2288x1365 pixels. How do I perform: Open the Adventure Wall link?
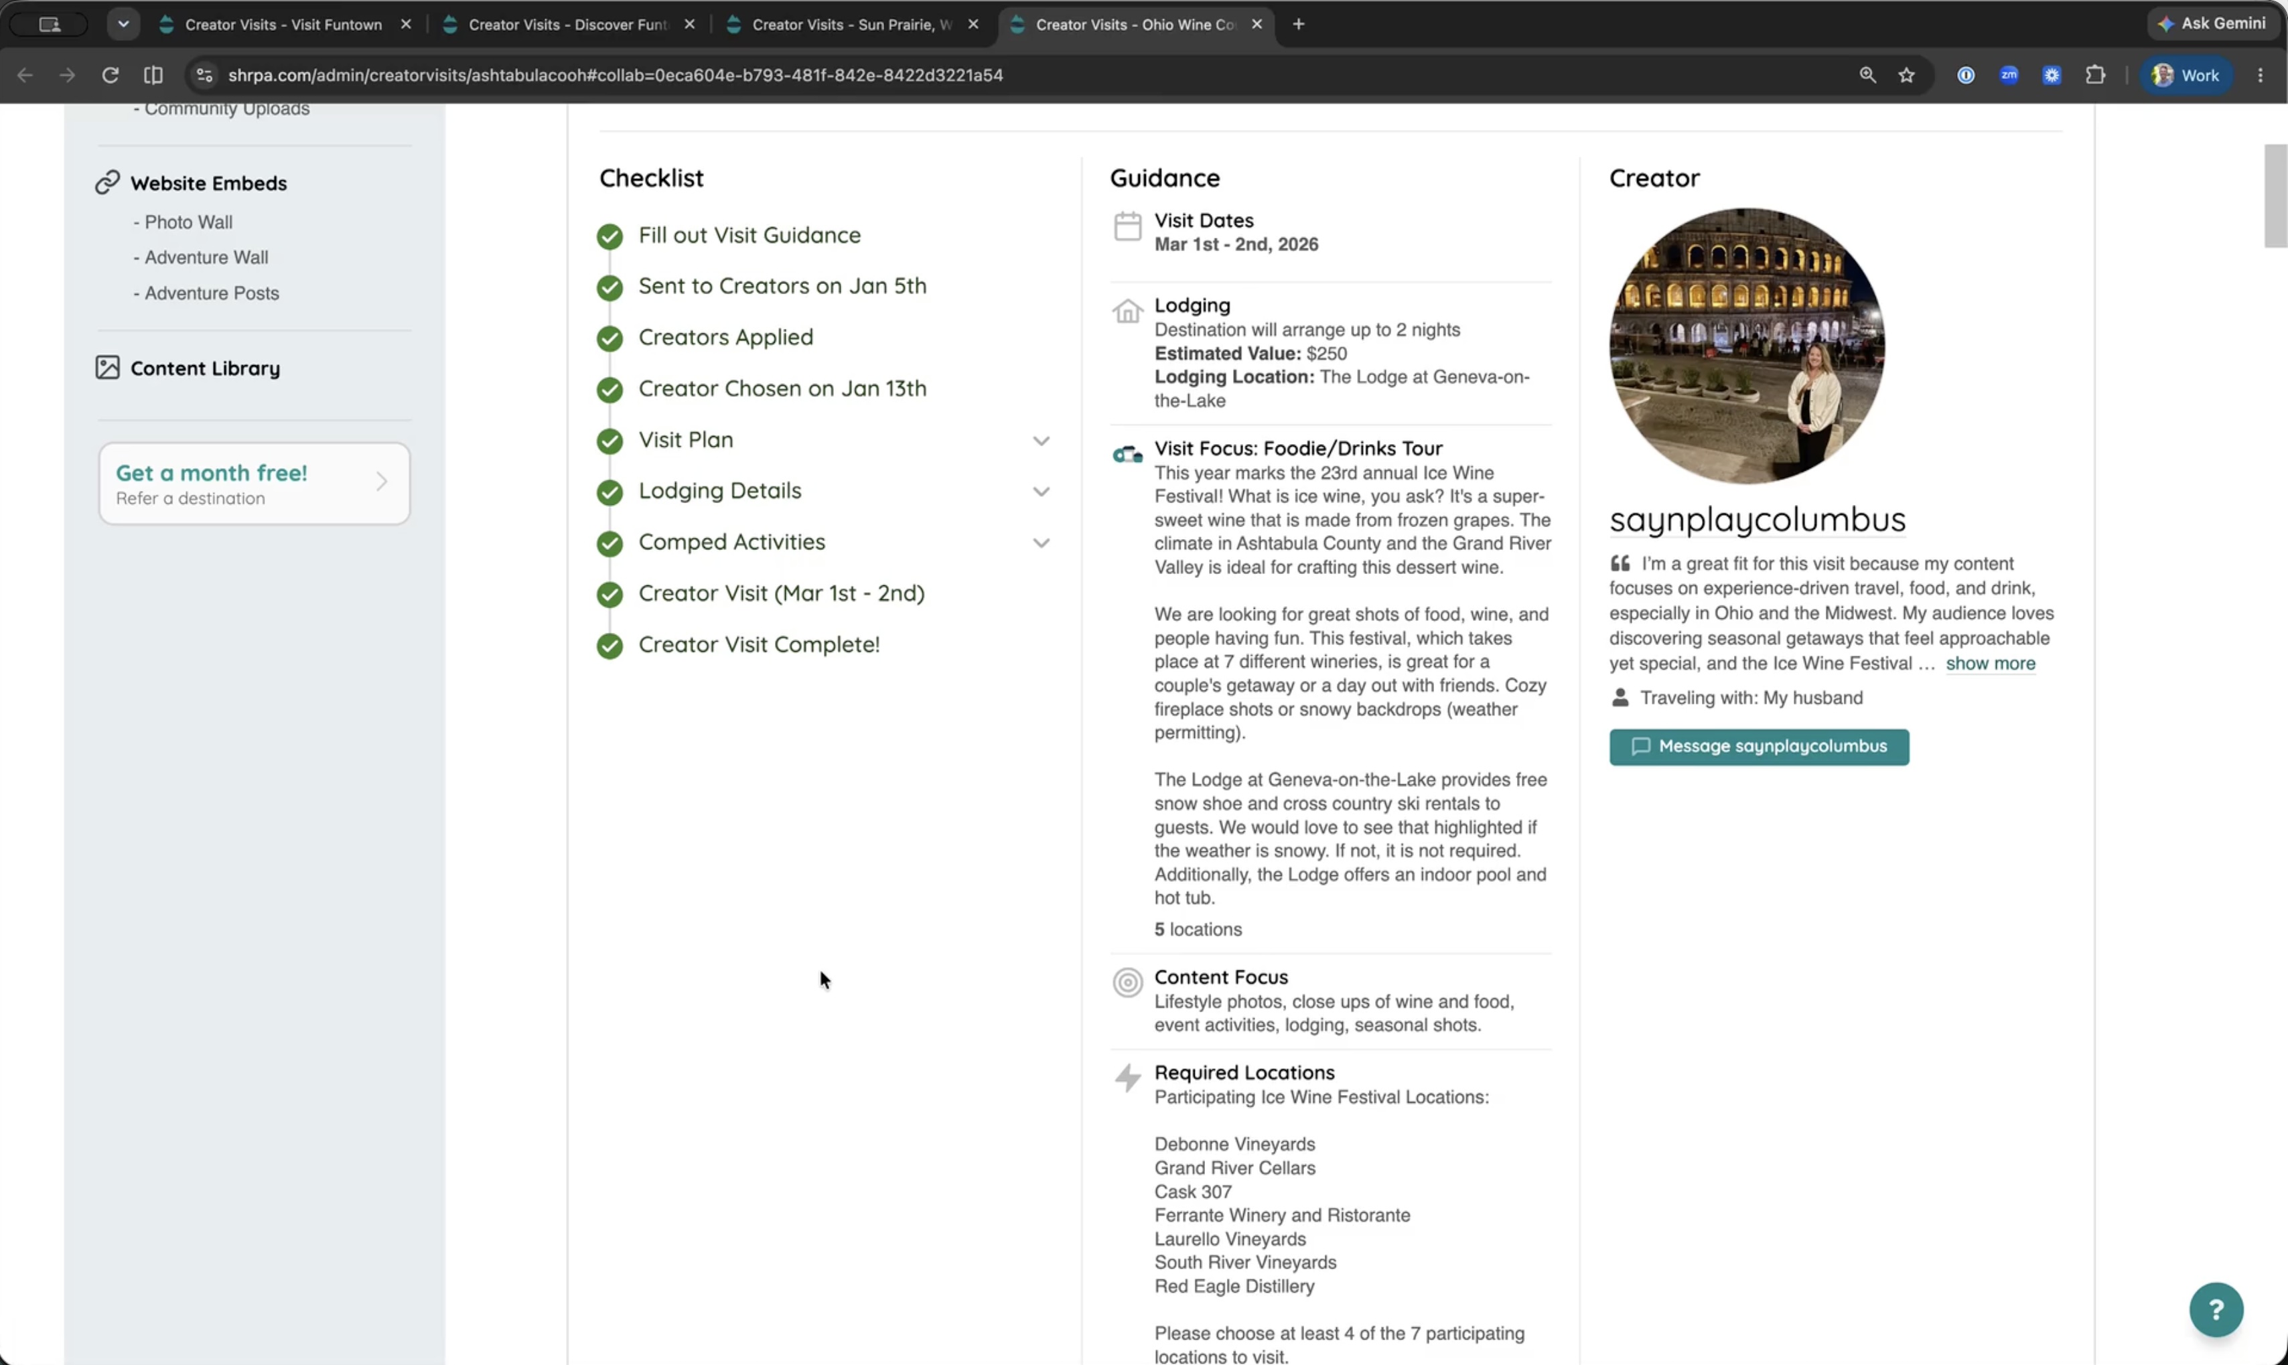205,258
